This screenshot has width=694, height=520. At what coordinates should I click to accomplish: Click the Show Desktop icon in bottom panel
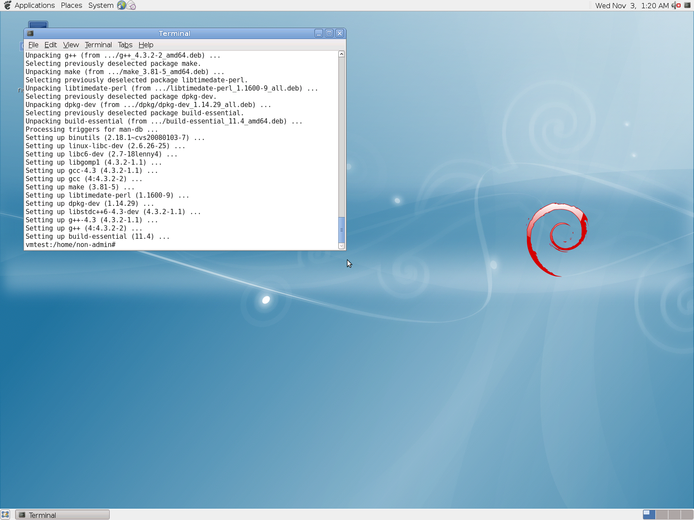(5, 514)
